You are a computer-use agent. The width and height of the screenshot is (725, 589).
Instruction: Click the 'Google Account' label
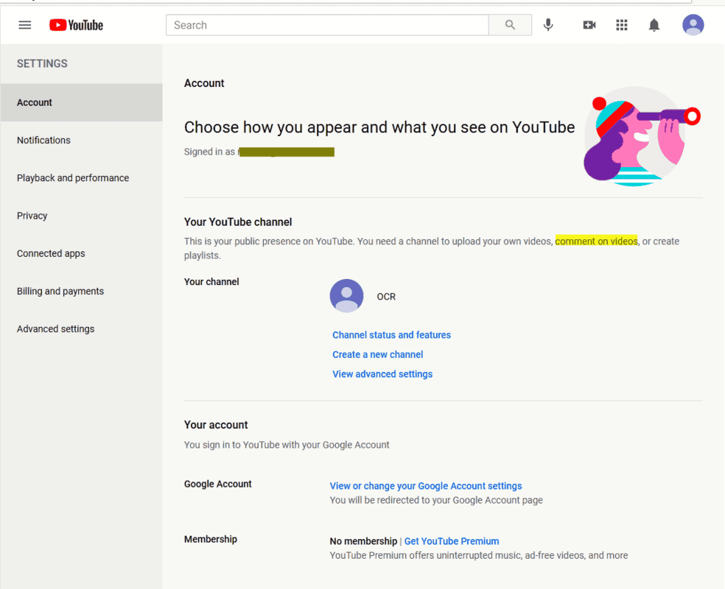coord(218,484)
